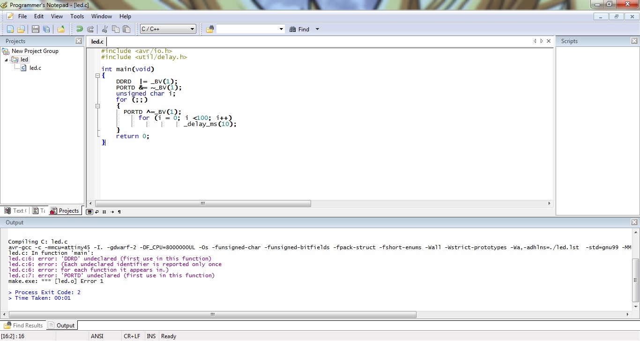
Task: Select New Project Group in project tree
Action: 35,51
